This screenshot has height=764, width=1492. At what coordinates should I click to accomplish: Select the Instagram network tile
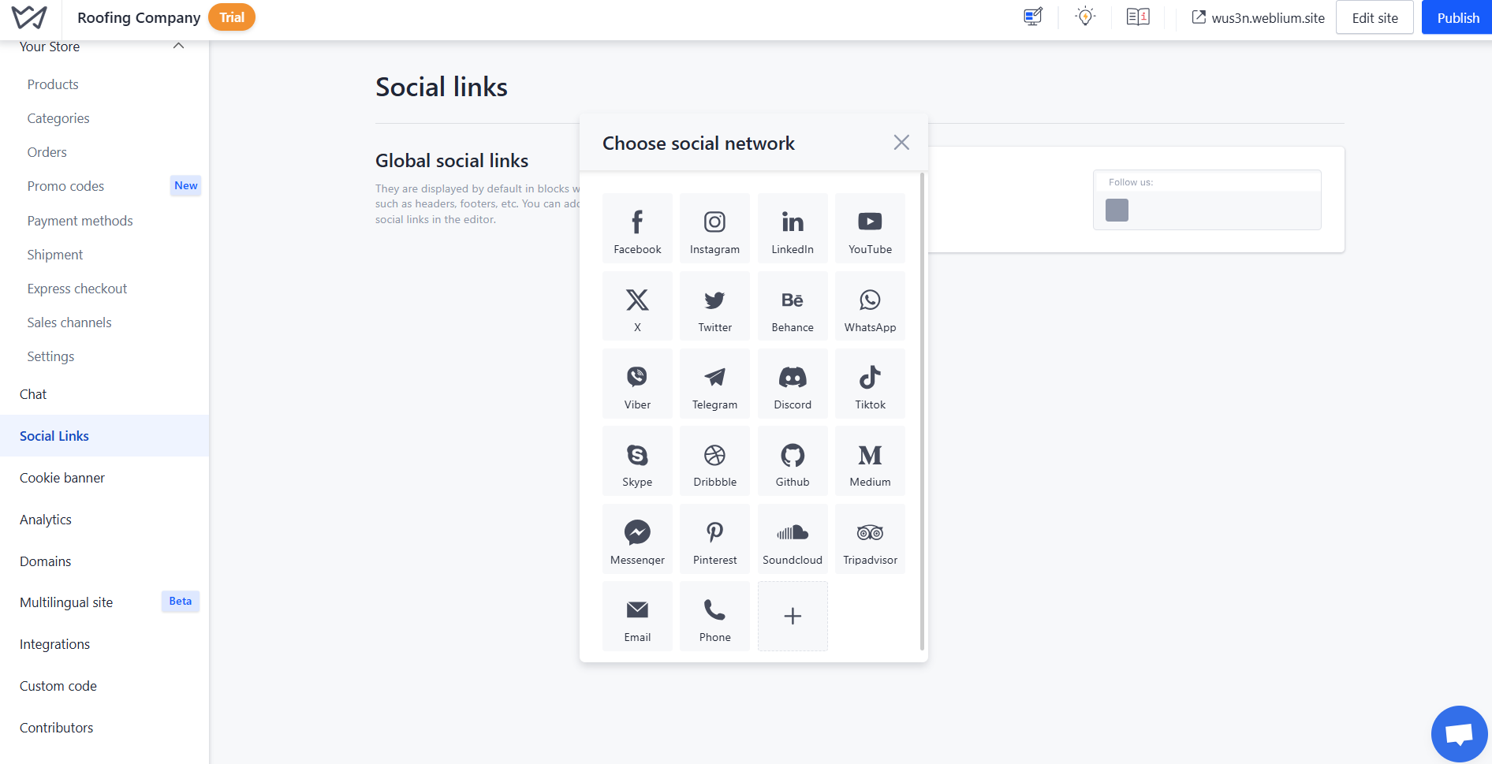714,229
